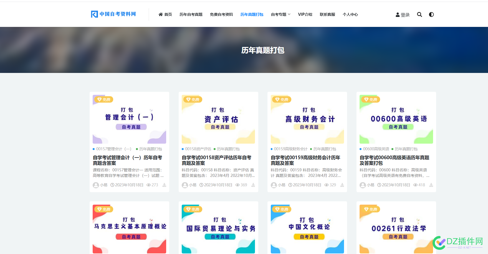Screen dimensions: 488x254
Task: Click 免费 badge on 00261行政法学 card
Action: point(371,209)
